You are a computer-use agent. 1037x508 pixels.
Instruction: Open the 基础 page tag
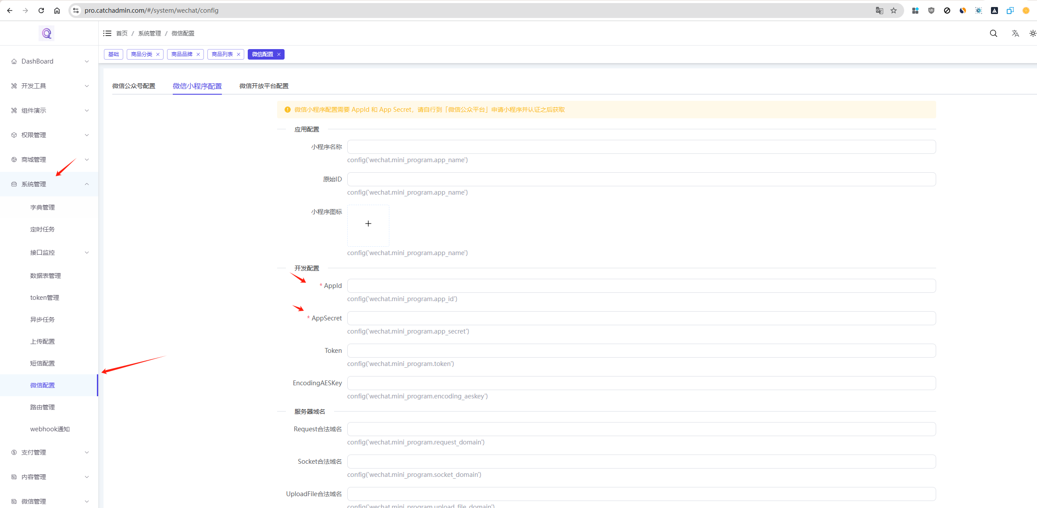[114, 54]
